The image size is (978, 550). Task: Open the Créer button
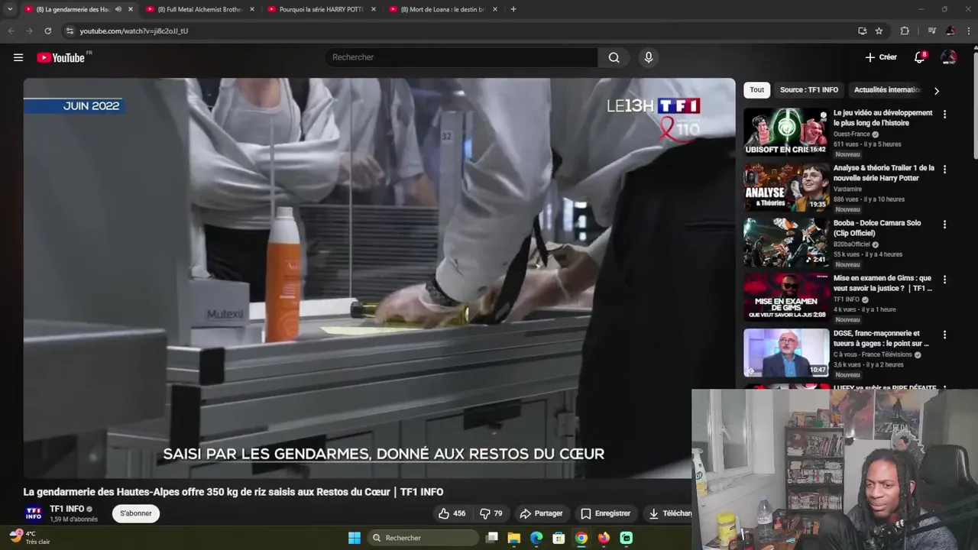(881, 57)
